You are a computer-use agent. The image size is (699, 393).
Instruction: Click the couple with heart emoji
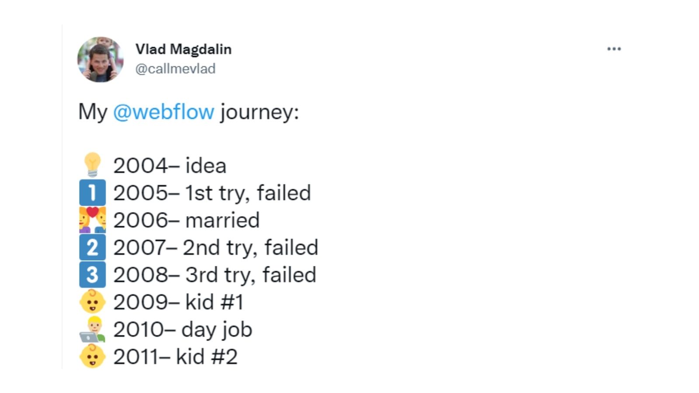pos(93,220)
